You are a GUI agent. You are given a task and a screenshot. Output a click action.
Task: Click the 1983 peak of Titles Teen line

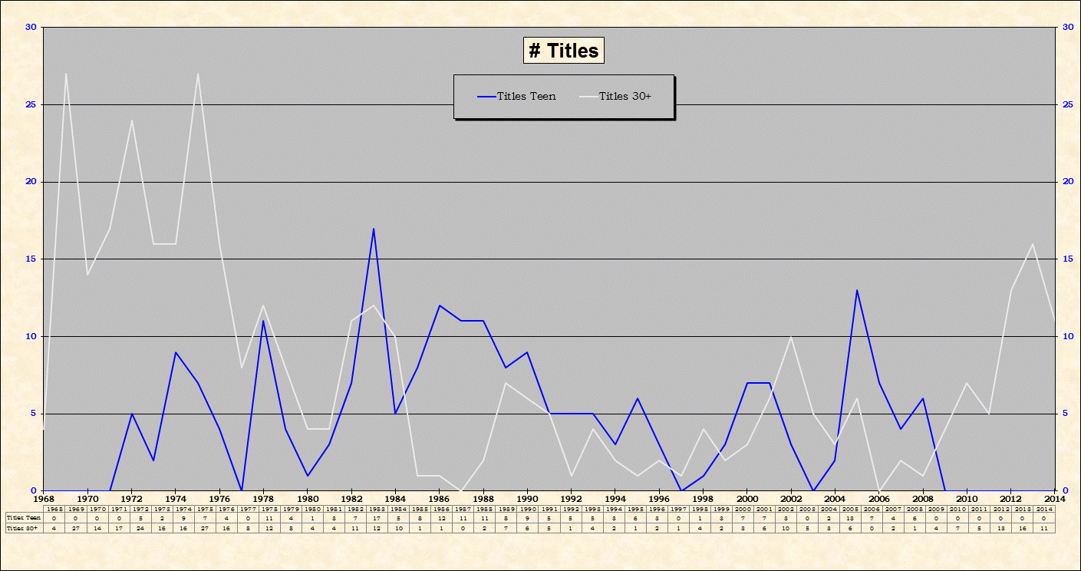(374, 228)
